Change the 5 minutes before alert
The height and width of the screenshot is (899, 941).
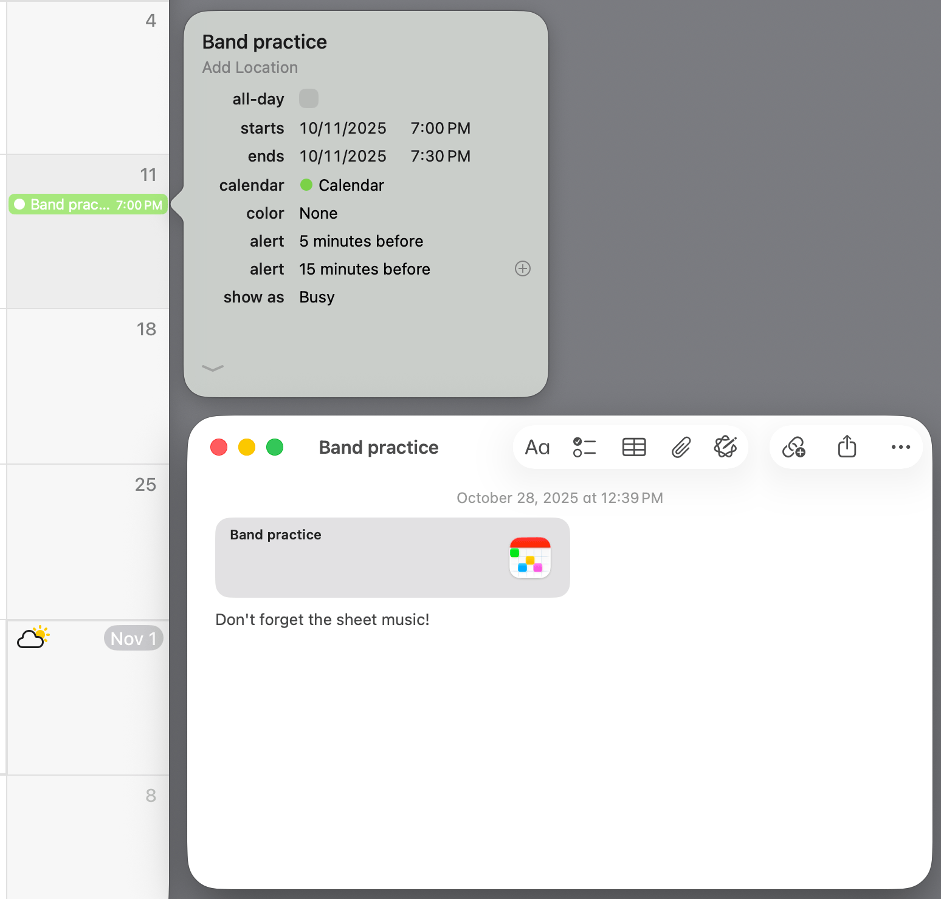pyautogui.click(x=361, y=241)
